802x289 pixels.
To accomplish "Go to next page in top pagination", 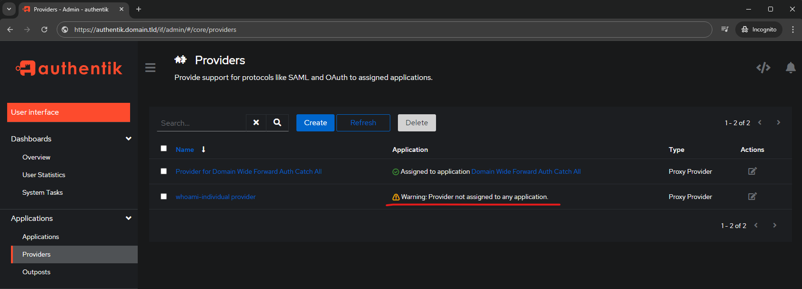I will 779,122.
